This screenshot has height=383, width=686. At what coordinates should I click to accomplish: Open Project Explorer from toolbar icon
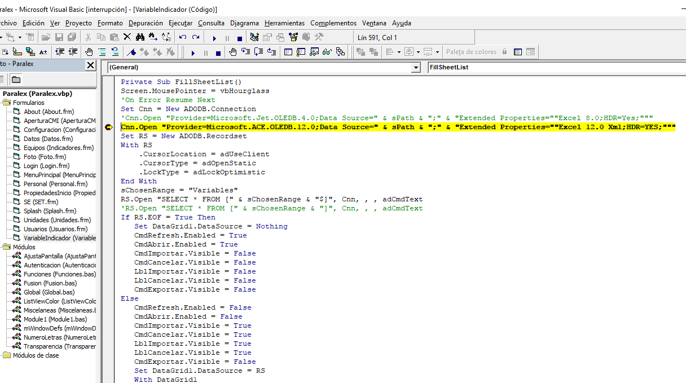point(254,37)
